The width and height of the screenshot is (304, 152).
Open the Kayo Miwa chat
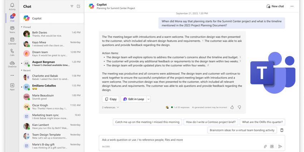click(x=52, y=44)
